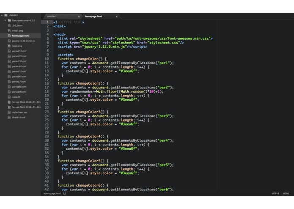
Task: Click the font-awesome-4.5.0 folder icon
Action: point(9,20)
